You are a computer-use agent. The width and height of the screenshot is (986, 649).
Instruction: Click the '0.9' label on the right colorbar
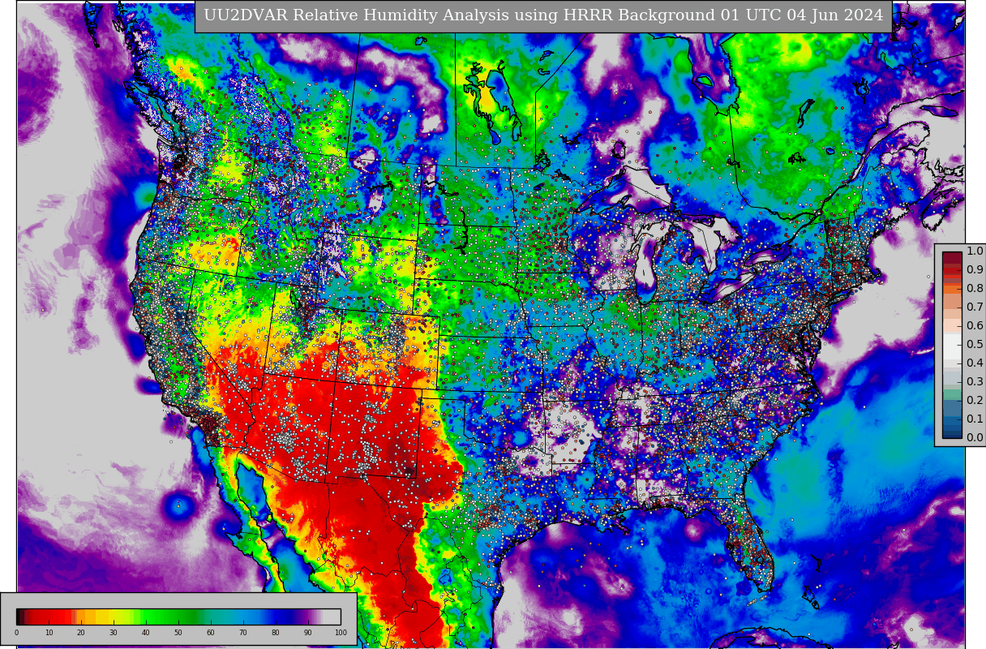[975, 270]
